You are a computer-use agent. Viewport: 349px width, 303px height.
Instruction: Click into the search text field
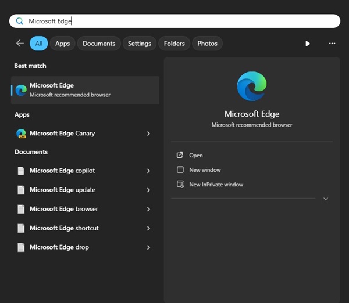tap(174, 21)
